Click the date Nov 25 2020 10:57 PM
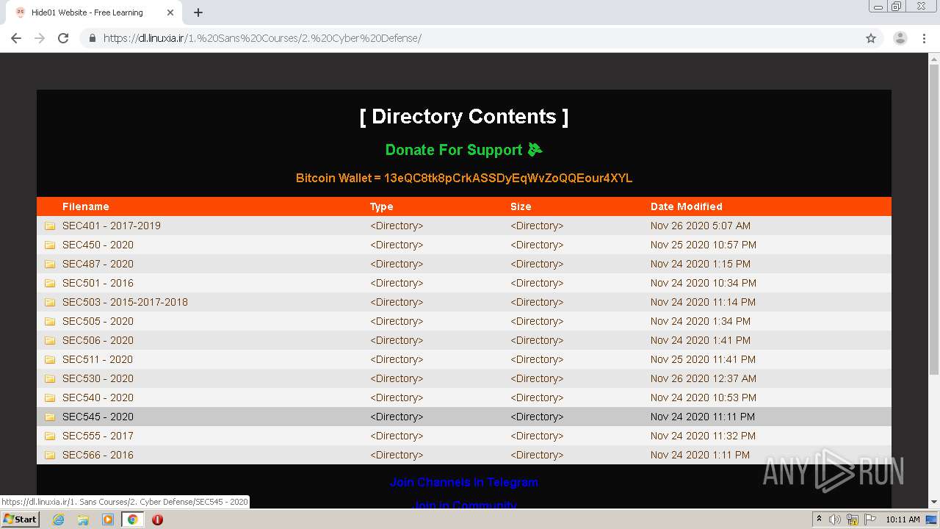 point(704,245)
